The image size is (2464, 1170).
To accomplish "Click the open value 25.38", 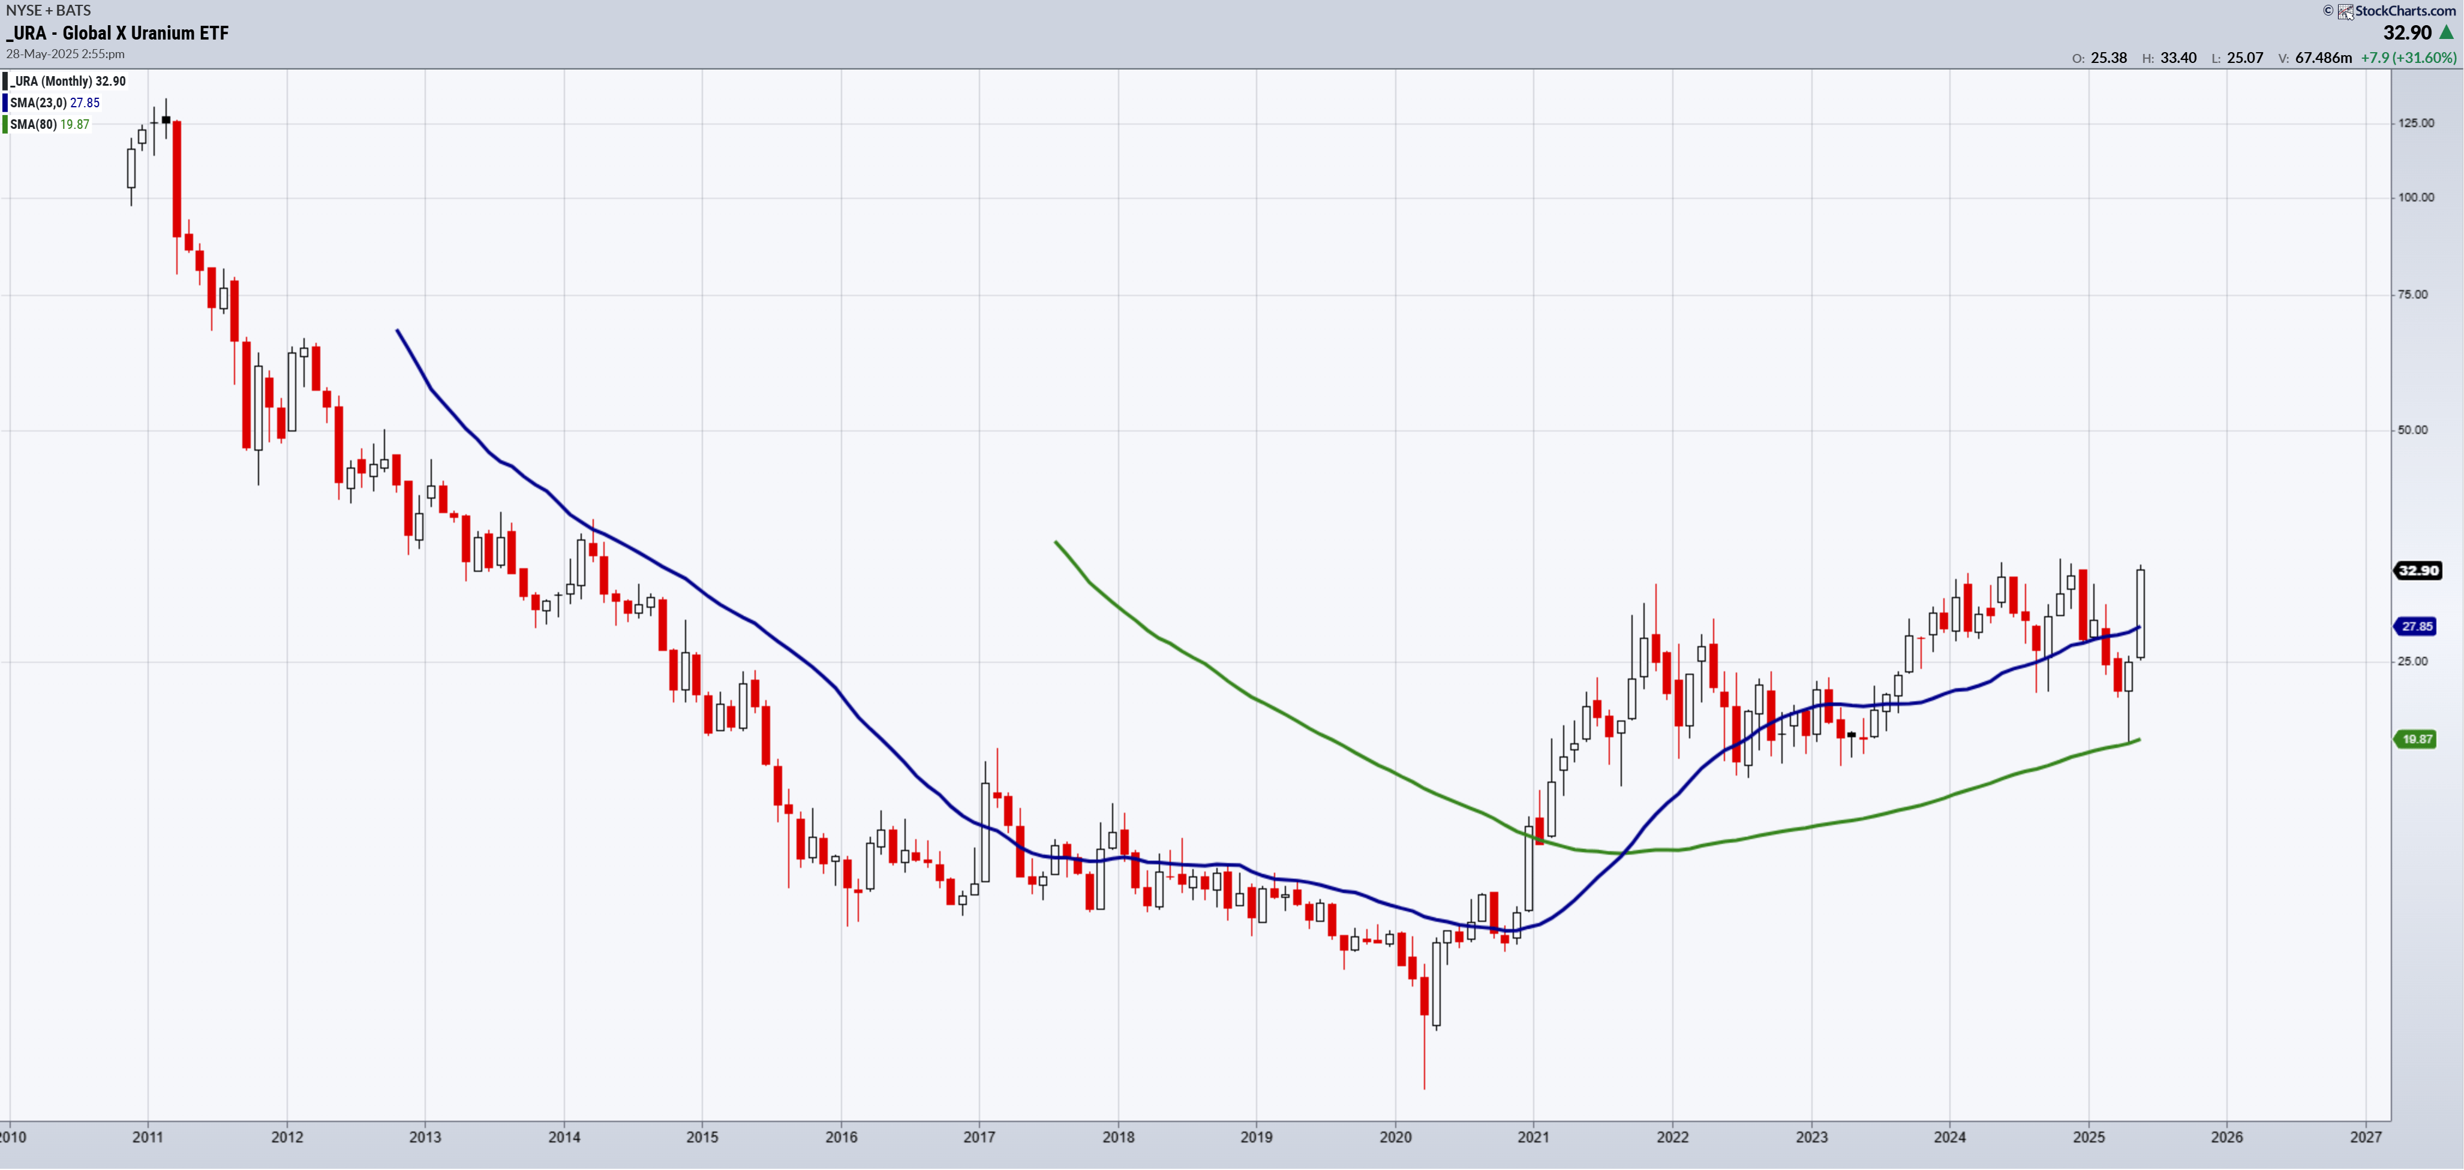I will (2108, 58).
